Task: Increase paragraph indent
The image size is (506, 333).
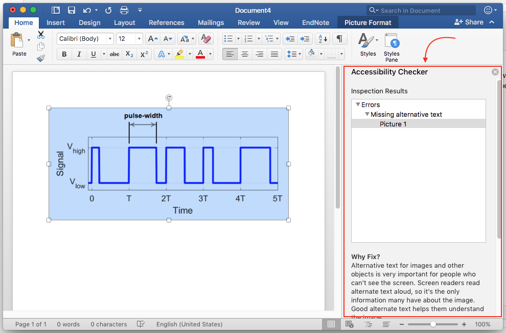Action: (x=305, y=39)
